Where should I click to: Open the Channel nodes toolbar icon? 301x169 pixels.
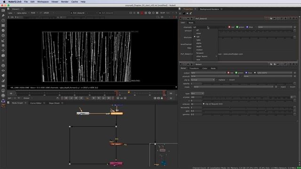(x=3, y=25)
